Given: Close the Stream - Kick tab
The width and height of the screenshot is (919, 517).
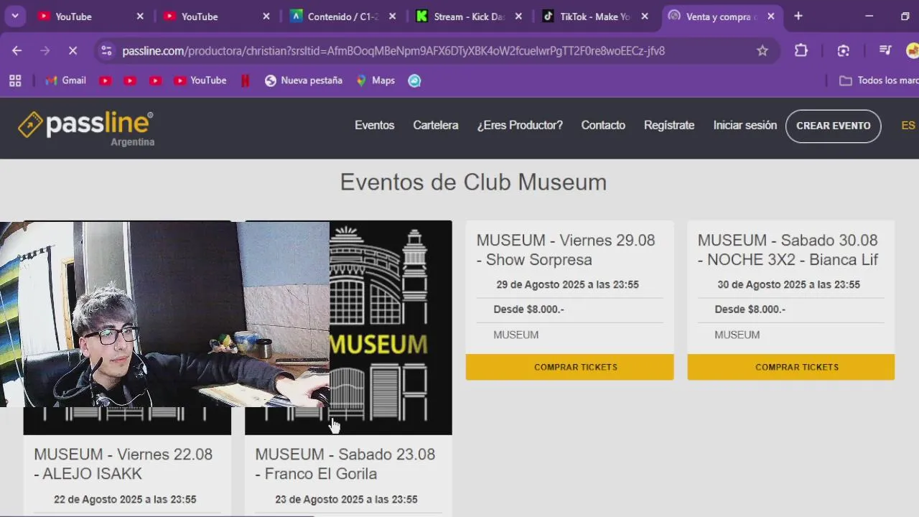Looking at the screenshot, I should [518, 17].
